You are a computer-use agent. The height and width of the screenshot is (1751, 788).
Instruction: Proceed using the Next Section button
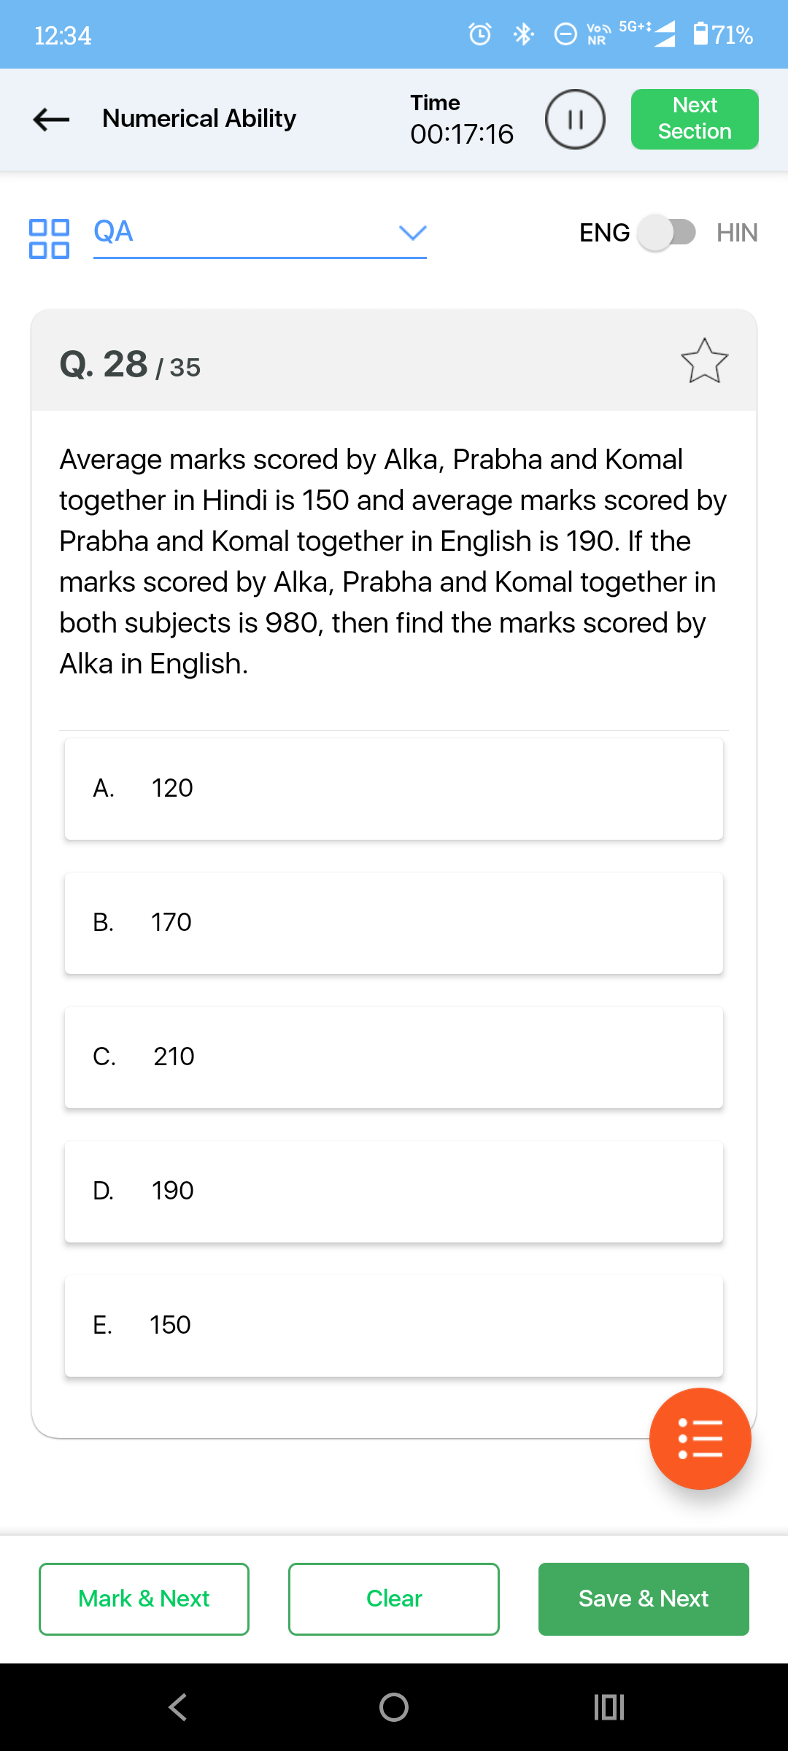(x=693, y=118)
